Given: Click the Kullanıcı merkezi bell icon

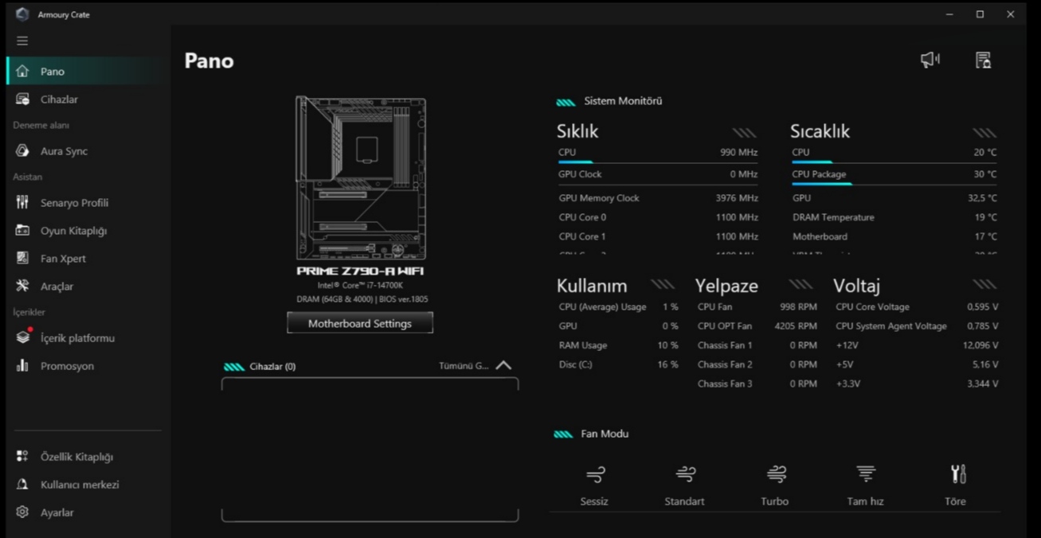Looking at the screenshot, I should (22, 484).
